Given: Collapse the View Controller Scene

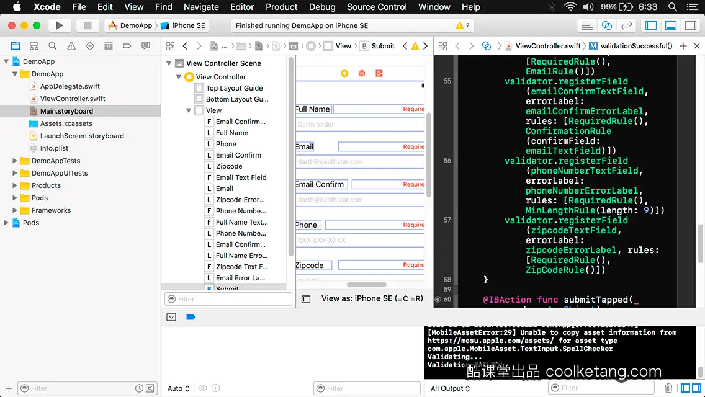Looking at the screenshot, I should (x=169, y=63).
